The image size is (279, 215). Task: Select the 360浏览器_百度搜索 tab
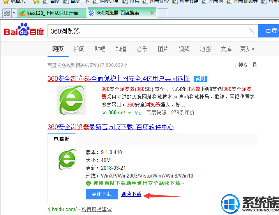click(117, 13)
